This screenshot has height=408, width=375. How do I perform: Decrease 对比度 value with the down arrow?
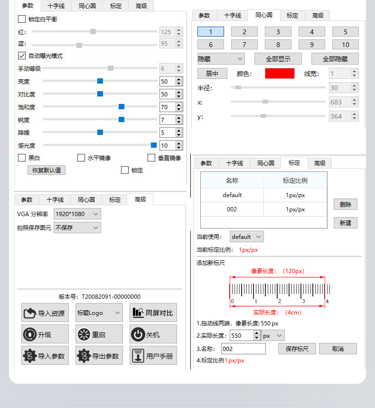click(x=178, y=96)
